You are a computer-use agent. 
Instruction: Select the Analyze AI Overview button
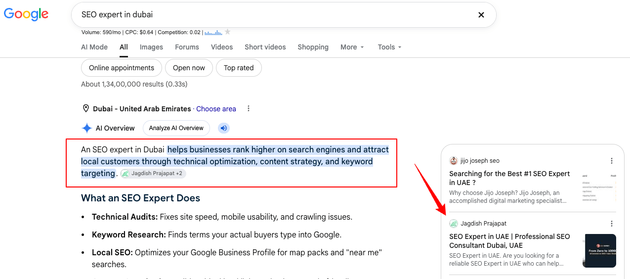pyautogui.click(x=176, y=128)
